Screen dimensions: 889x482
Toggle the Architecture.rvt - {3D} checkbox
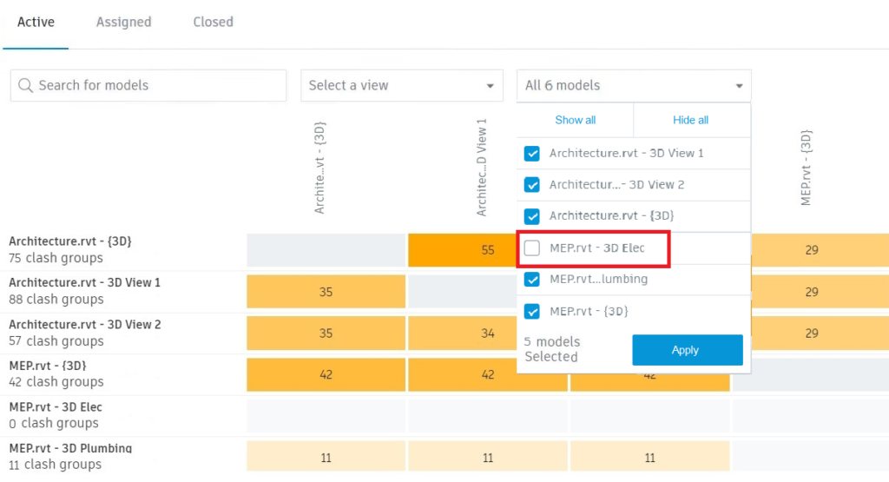click(532, 216)
